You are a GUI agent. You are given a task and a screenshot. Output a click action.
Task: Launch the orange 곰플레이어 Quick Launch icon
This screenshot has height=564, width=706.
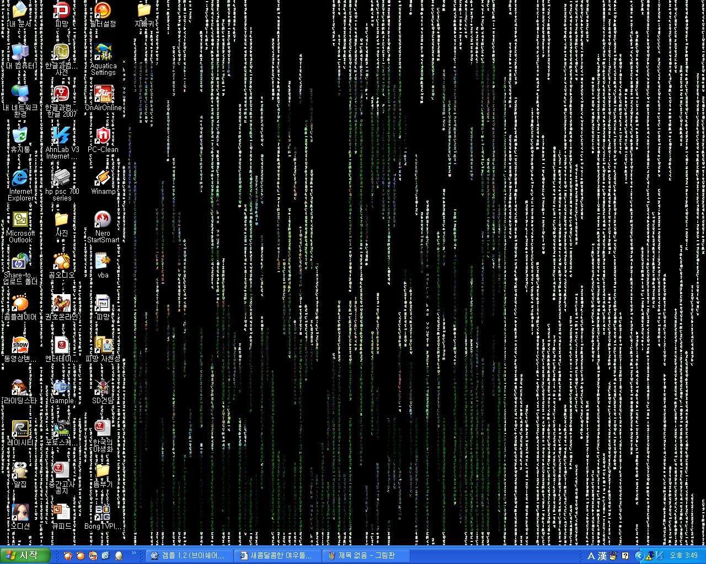[x=81, y=556]
